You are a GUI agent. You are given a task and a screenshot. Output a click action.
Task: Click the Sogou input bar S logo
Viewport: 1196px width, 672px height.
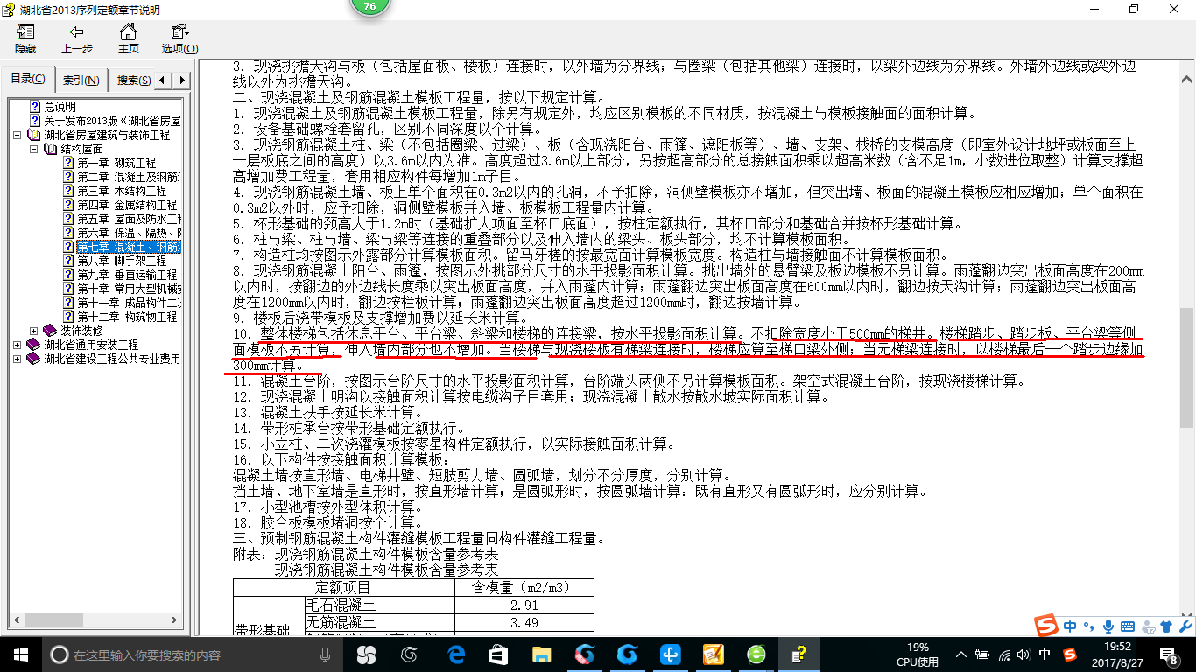[1045, 625]
